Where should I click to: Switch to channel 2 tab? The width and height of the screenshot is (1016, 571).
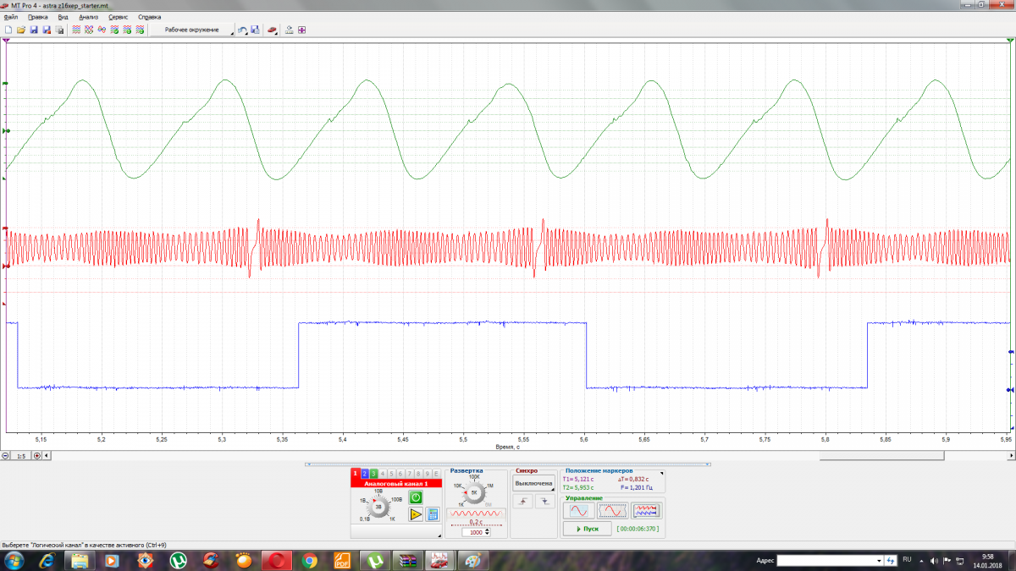(x=364, y=473)
